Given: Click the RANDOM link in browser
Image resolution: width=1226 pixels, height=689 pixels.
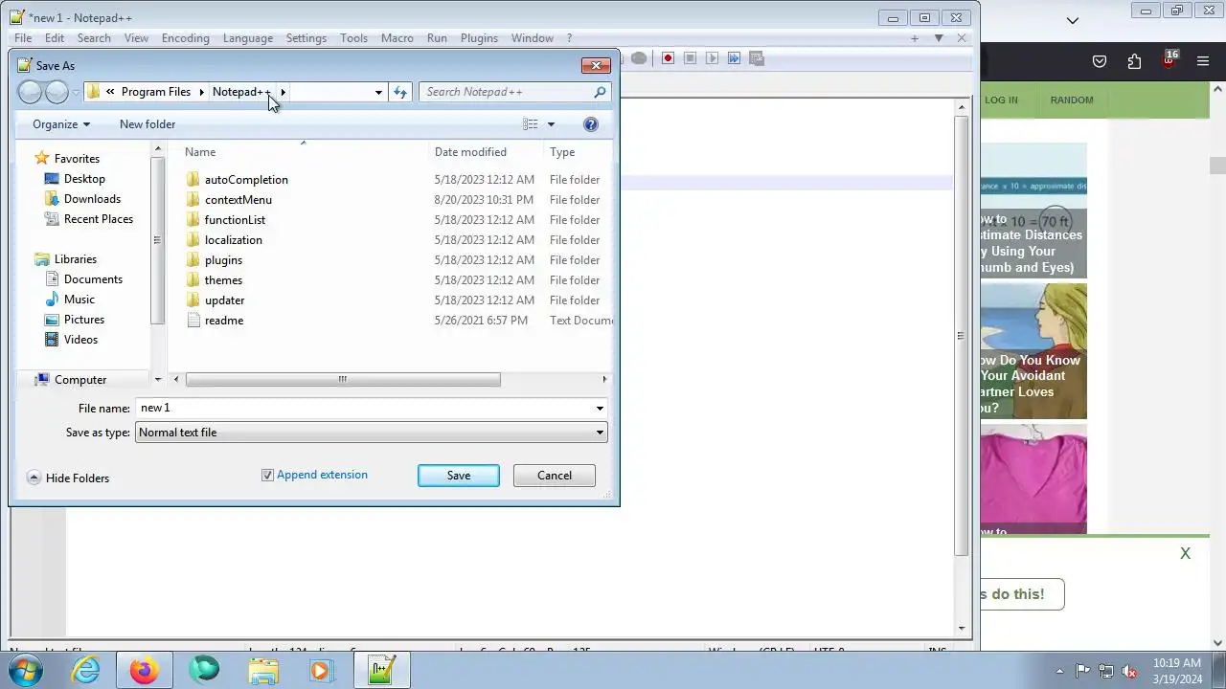Looking at the screenshot, I should coord(1072,100).
